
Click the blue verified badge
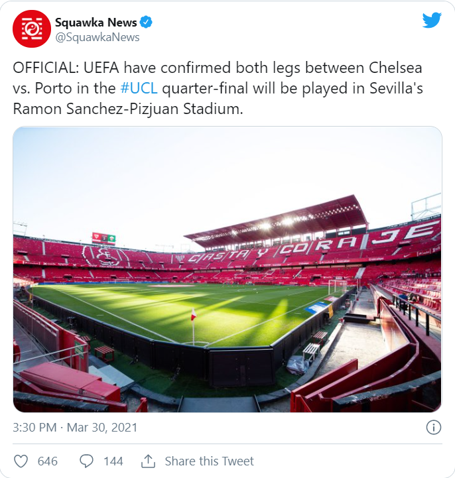(147, 23)
